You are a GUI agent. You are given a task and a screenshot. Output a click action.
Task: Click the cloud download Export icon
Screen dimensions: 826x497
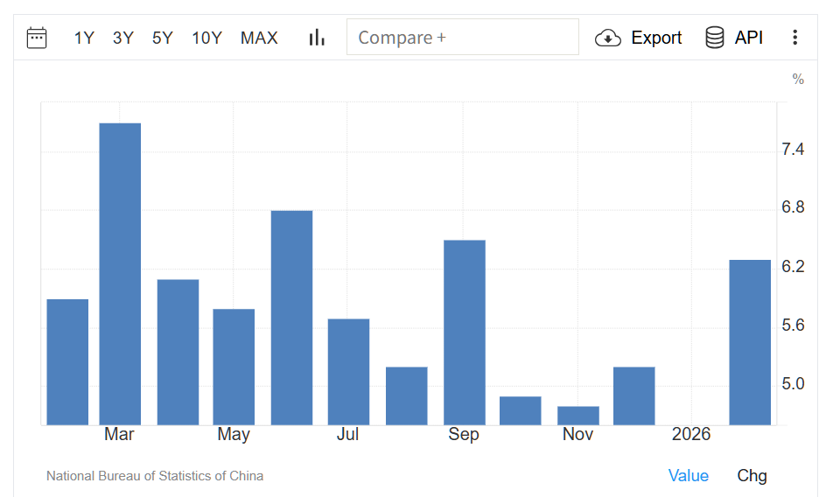coord(608,38)
